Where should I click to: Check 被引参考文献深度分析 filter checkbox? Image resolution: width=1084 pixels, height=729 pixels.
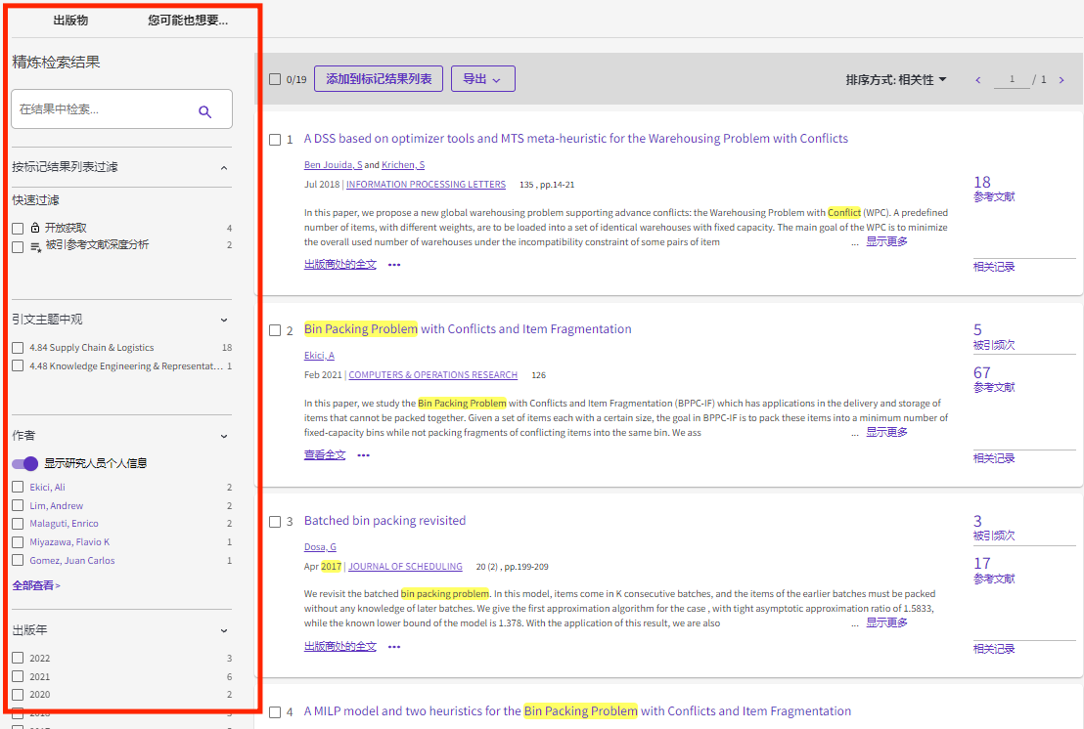pyautogui.click(x=18, y=246)
